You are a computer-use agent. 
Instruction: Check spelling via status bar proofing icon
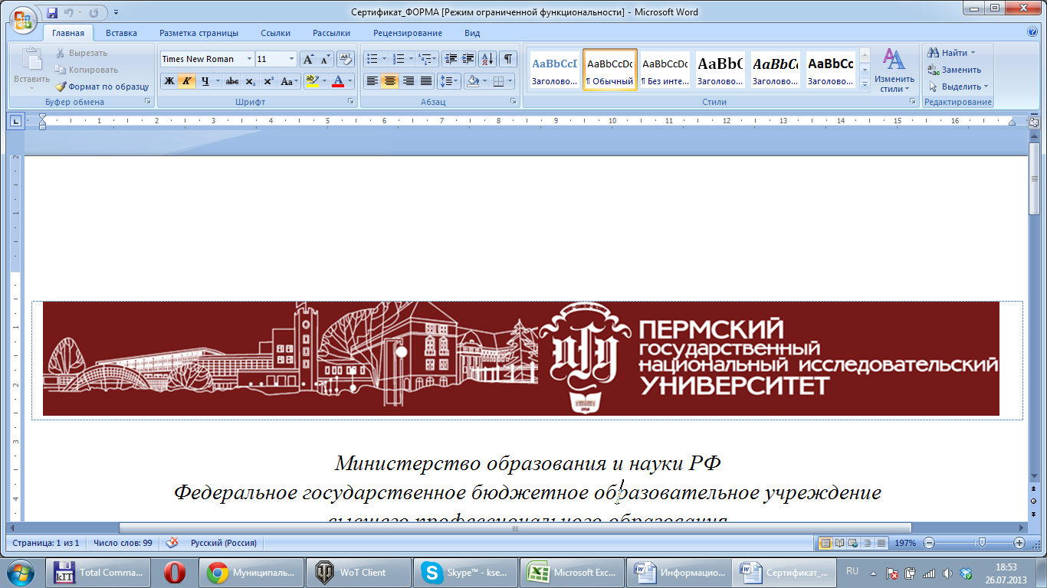point(172,543)
